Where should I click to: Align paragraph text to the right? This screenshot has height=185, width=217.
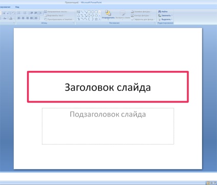pos(27,18)
